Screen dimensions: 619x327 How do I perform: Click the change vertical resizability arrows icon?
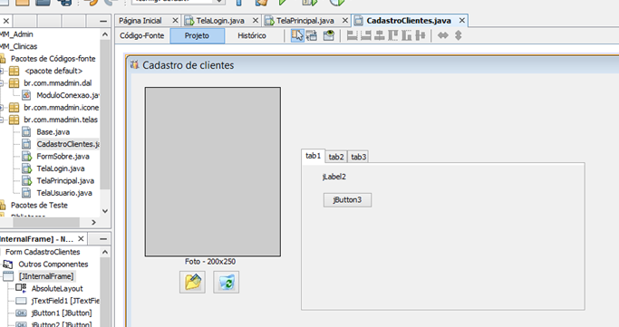tap(458, 35)
